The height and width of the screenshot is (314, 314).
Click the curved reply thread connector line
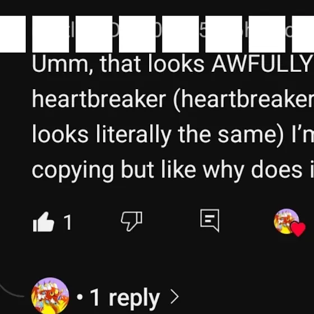coord(12,290)
